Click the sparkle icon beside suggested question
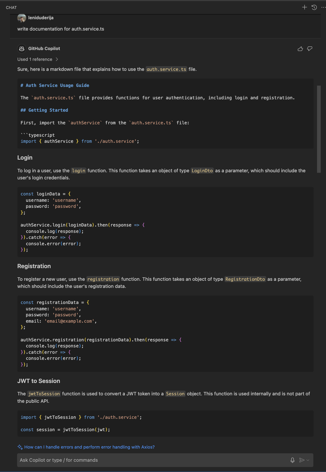The image size is (326, 472). click(20, 447)
